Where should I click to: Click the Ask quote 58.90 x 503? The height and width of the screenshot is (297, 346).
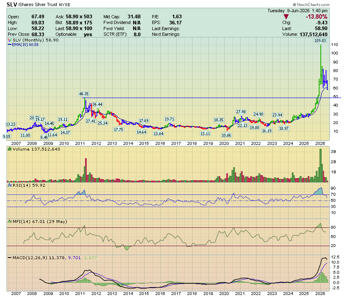[79, 17]
